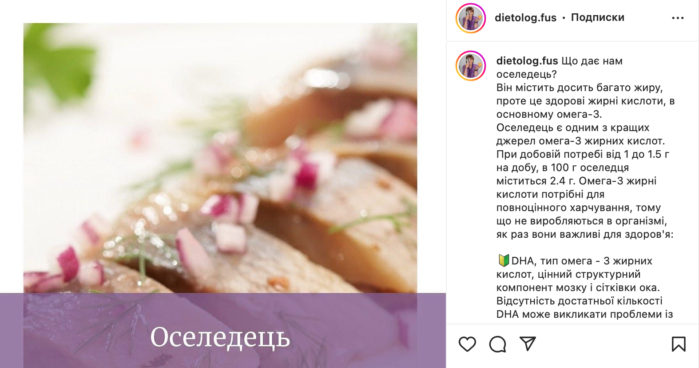Click the line "Він містить досить багато жиру"

coord(580,88)
